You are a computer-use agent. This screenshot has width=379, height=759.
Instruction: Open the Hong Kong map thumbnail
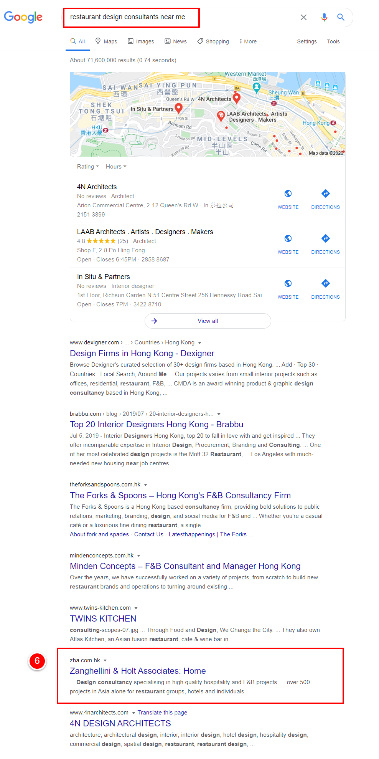pos(208,114)
